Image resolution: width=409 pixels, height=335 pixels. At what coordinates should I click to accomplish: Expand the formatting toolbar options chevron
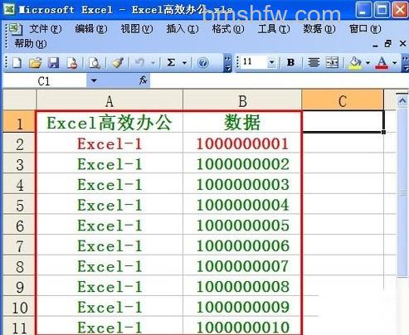pyautogui.click(x=405, y=63)
